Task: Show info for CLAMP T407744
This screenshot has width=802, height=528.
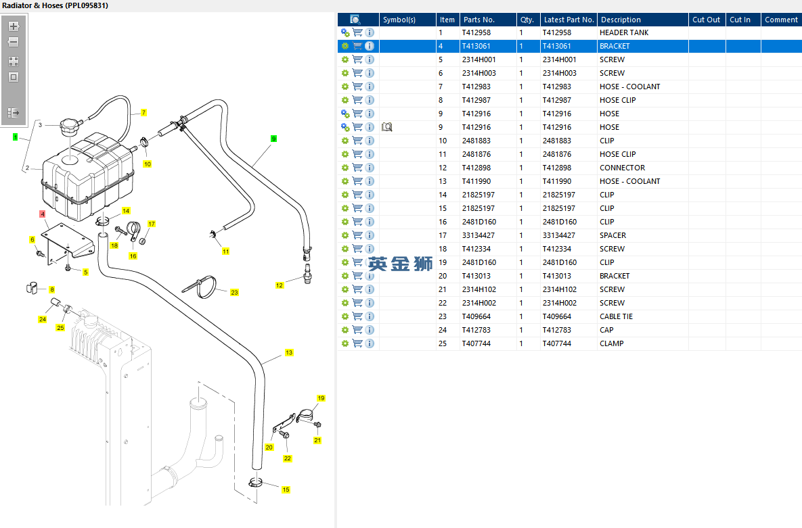Action: coord(370,343)
